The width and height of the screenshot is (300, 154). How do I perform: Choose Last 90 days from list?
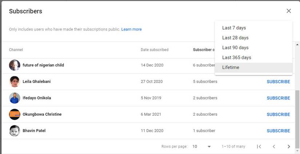pos(254,47)
